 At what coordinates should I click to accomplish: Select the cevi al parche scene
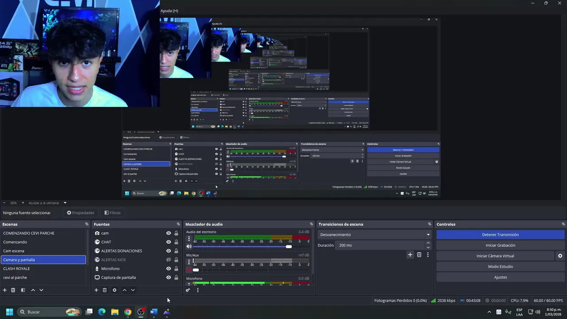(x=43, y=277)
